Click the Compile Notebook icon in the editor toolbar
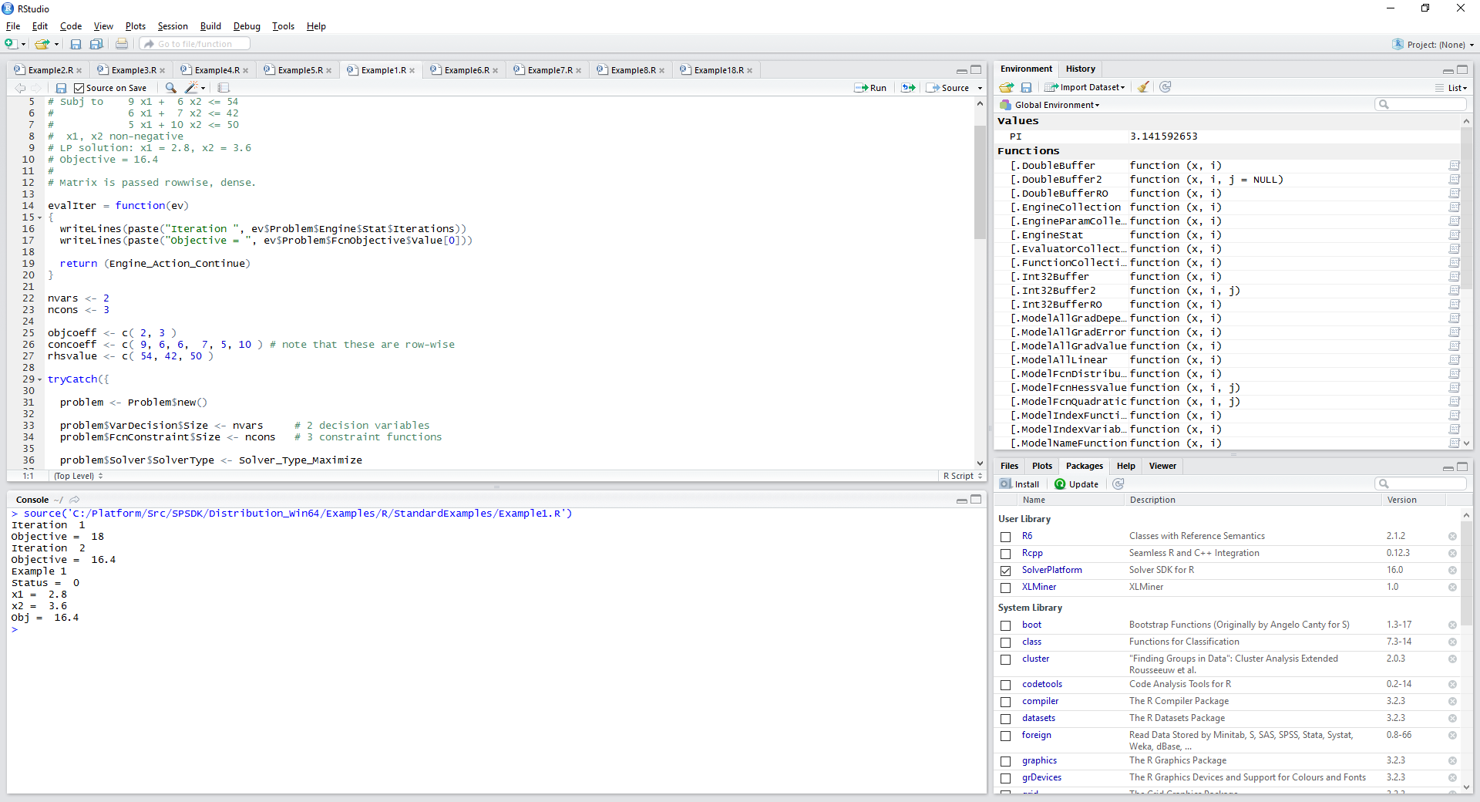The height and width of the screenshot is (802, 1480). 224,88
